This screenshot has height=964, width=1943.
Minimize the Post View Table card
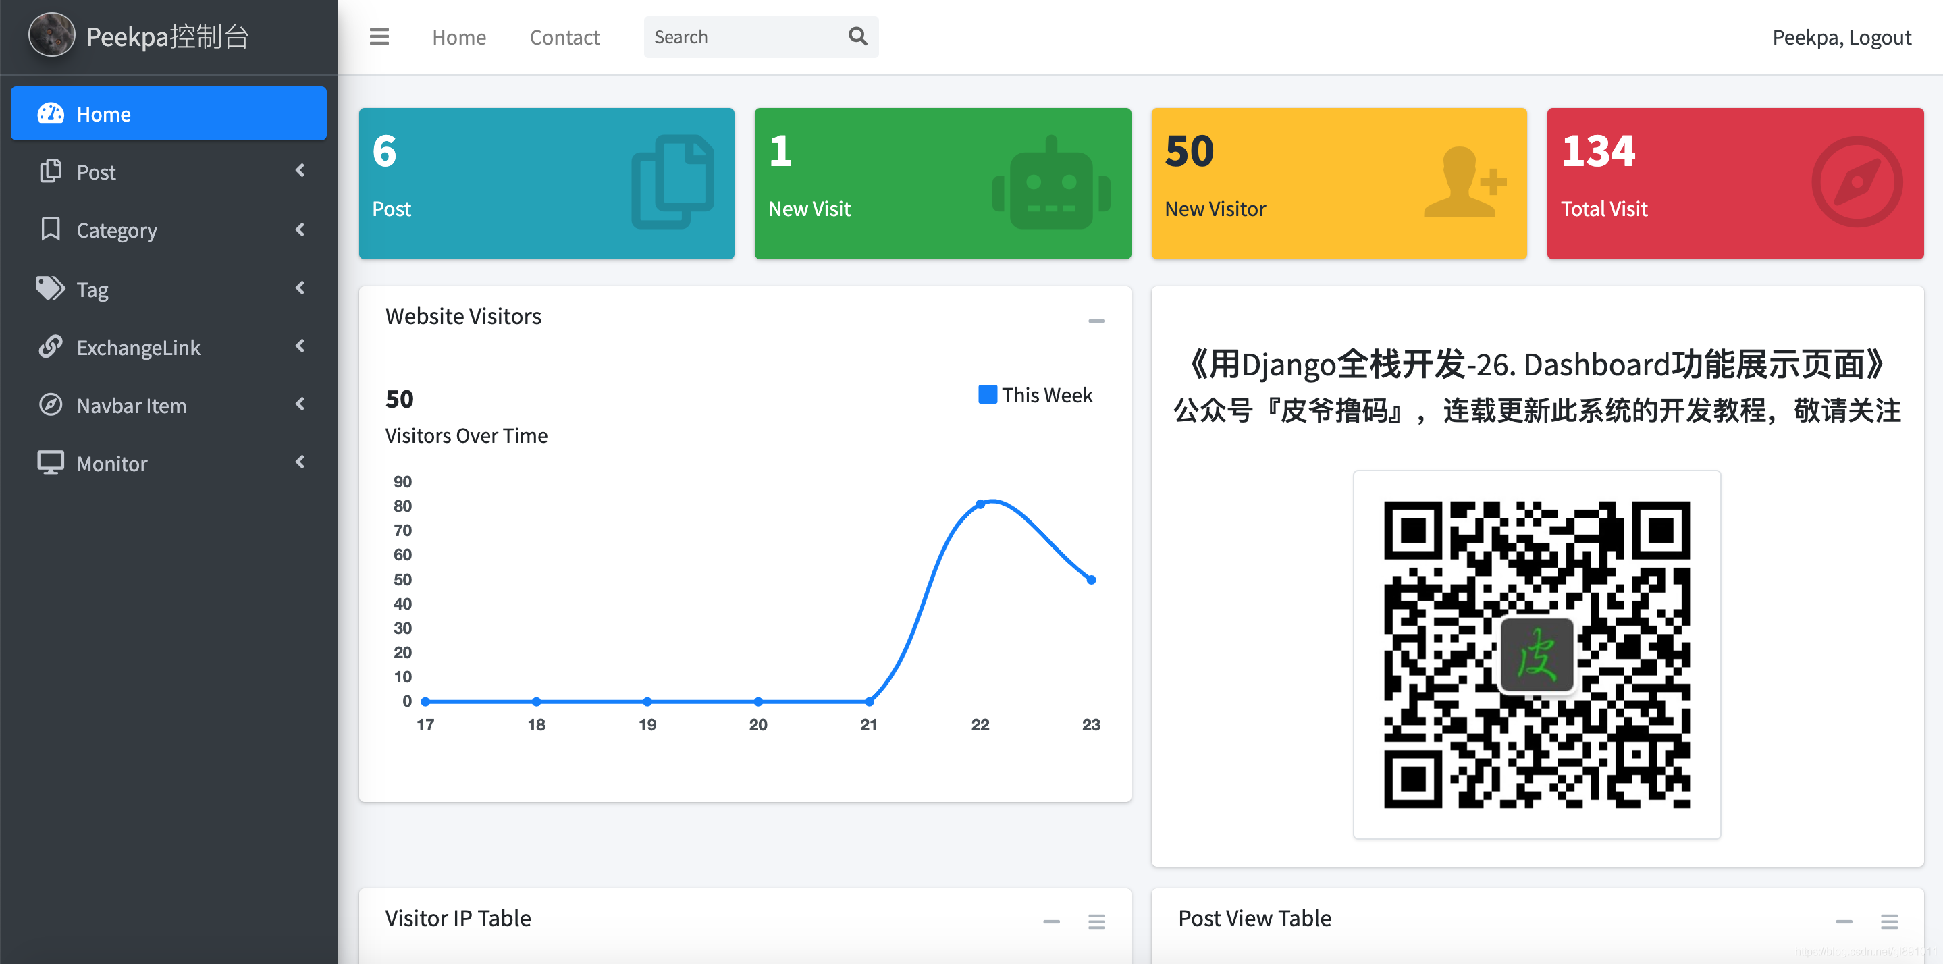[1844, 921]
